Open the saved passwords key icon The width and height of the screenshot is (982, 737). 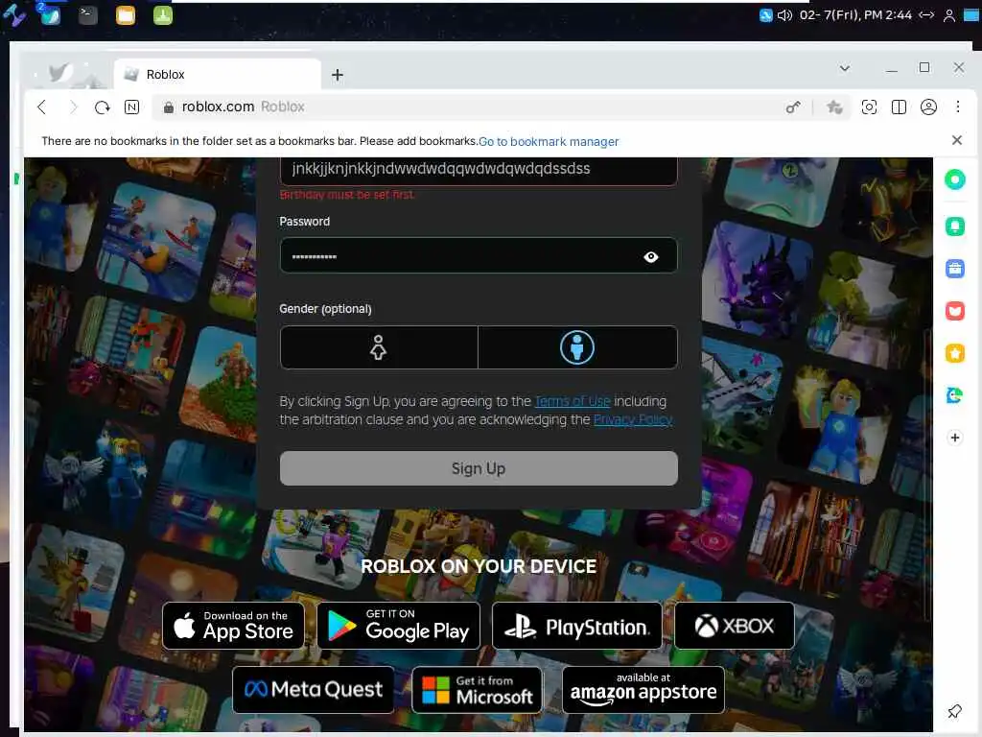click(793, 107)
